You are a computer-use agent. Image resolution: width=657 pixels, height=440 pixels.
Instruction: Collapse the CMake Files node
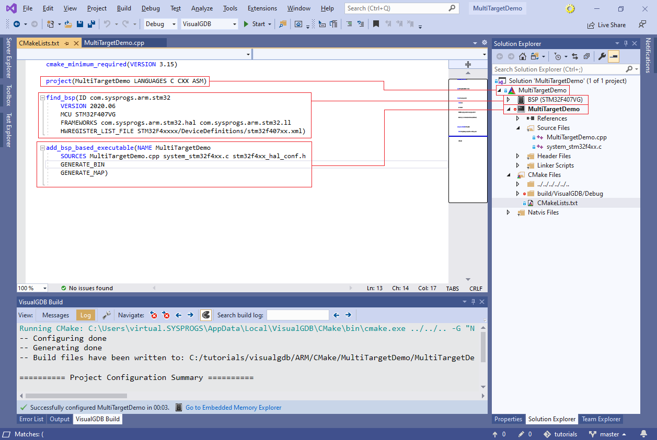click(509, 175)
